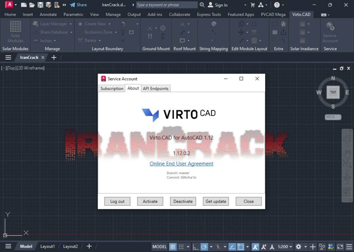This screenshot has height=252, width=354.
Task: Select the Solar Modules tool
Action: [15, 32]
